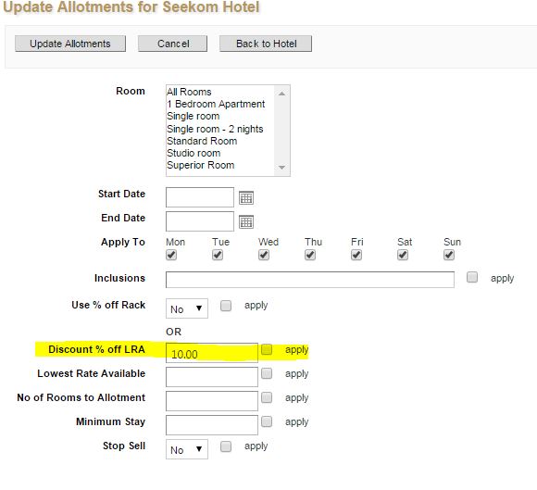Open the End Date calendar picker
537x490 pixels.
pos(246,221)
